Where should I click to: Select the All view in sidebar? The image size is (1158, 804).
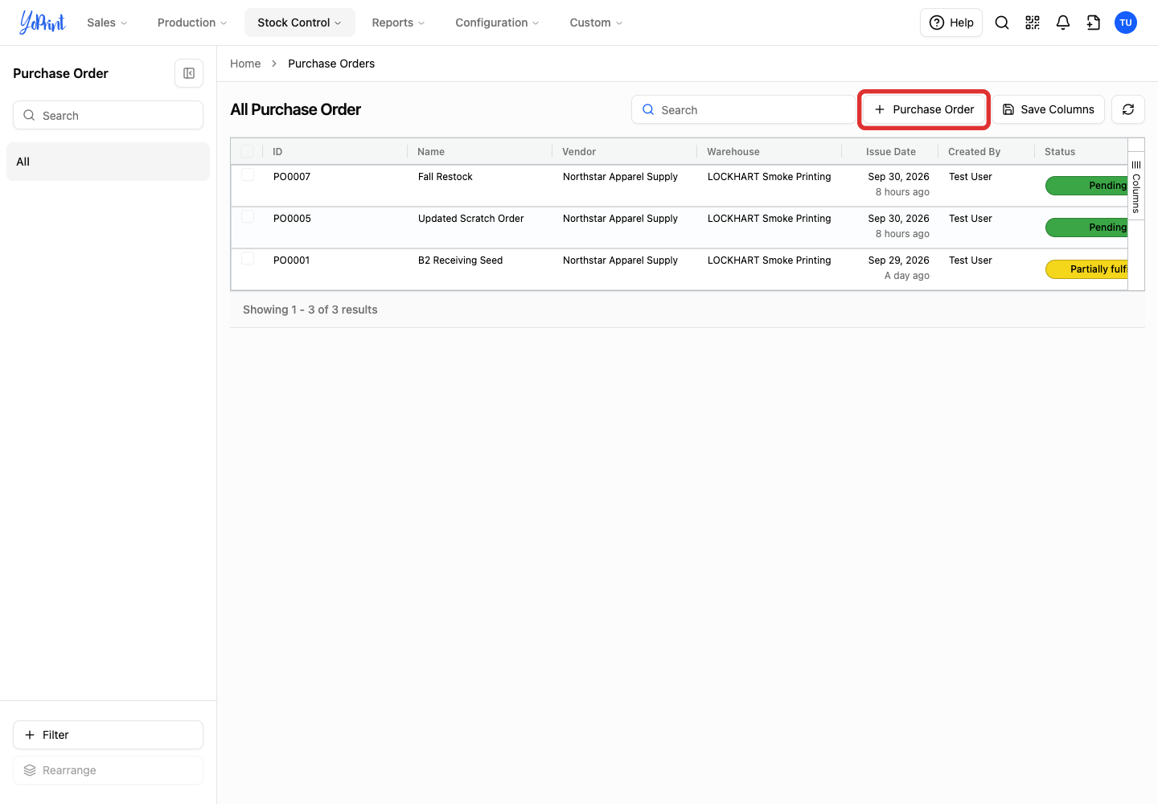click(x=108, y=162)
